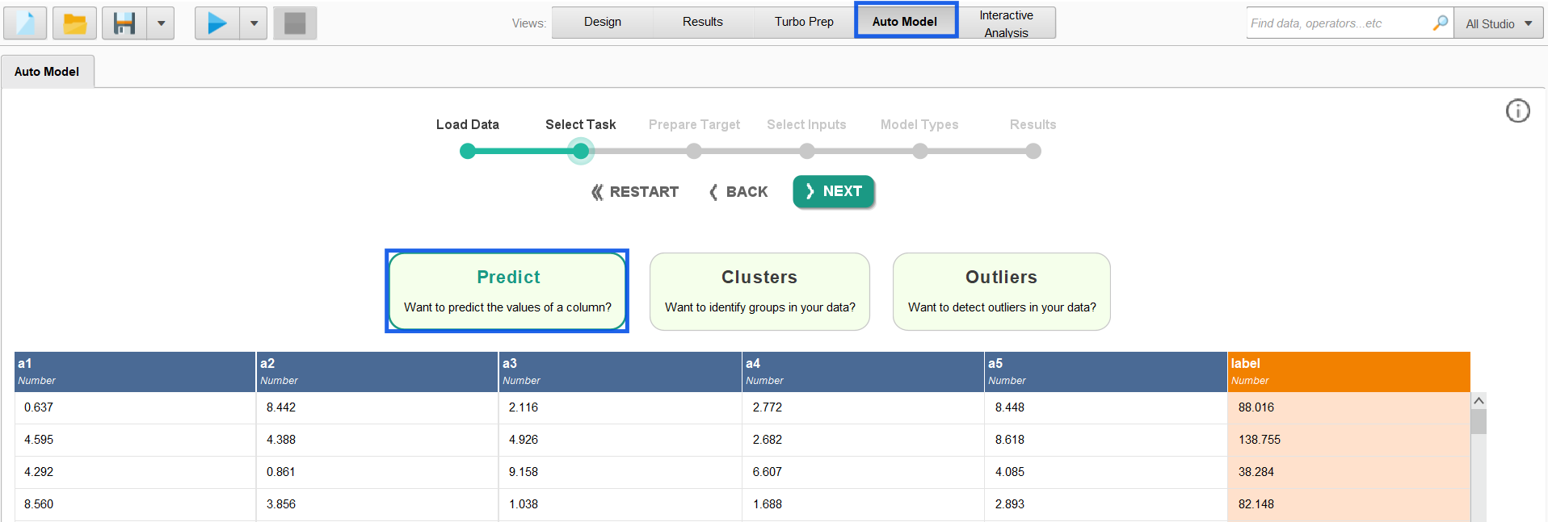This screenshot has height=522, width=1548.
Task: Open the All Studio dropdown
Action: click(1499, 23)
